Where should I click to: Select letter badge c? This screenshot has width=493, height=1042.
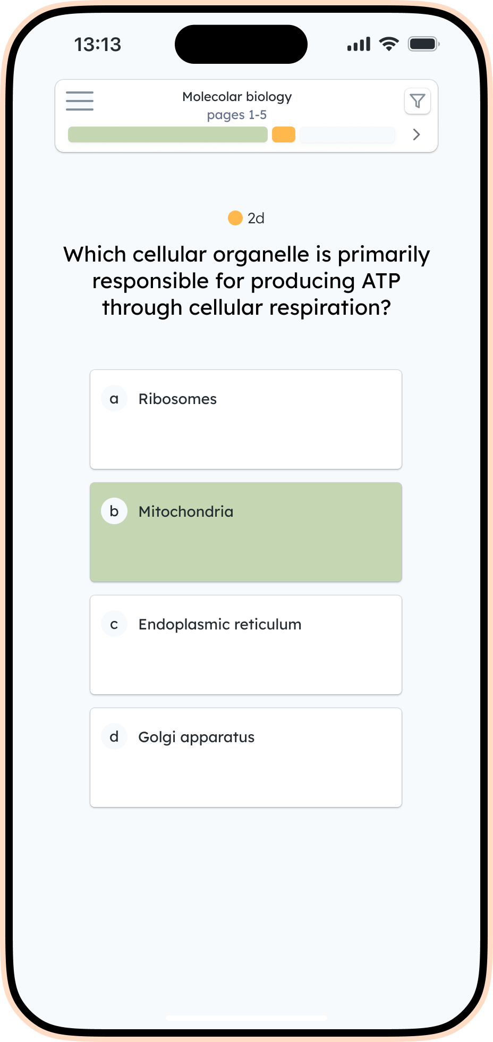[x=114, y=624]
